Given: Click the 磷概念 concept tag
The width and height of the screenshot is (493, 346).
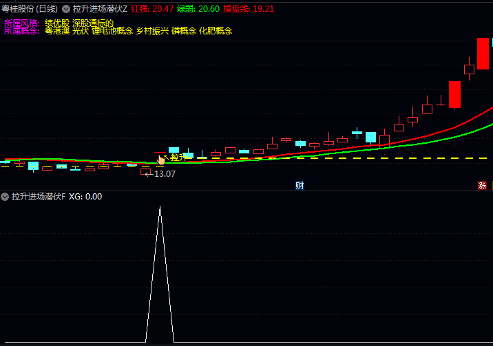Looking at the screenshot, I should tap(184, 31).
